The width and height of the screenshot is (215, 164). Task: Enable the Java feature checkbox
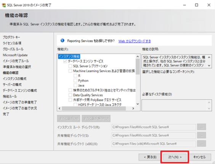(75, 85)
